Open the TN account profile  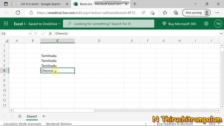coord(218,24)
